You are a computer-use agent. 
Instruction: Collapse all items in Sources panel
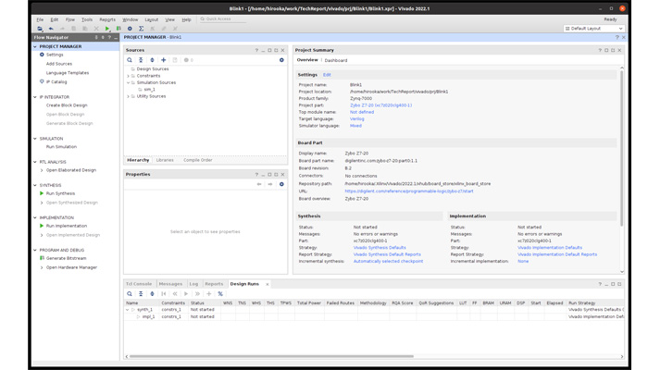(141, 60)
